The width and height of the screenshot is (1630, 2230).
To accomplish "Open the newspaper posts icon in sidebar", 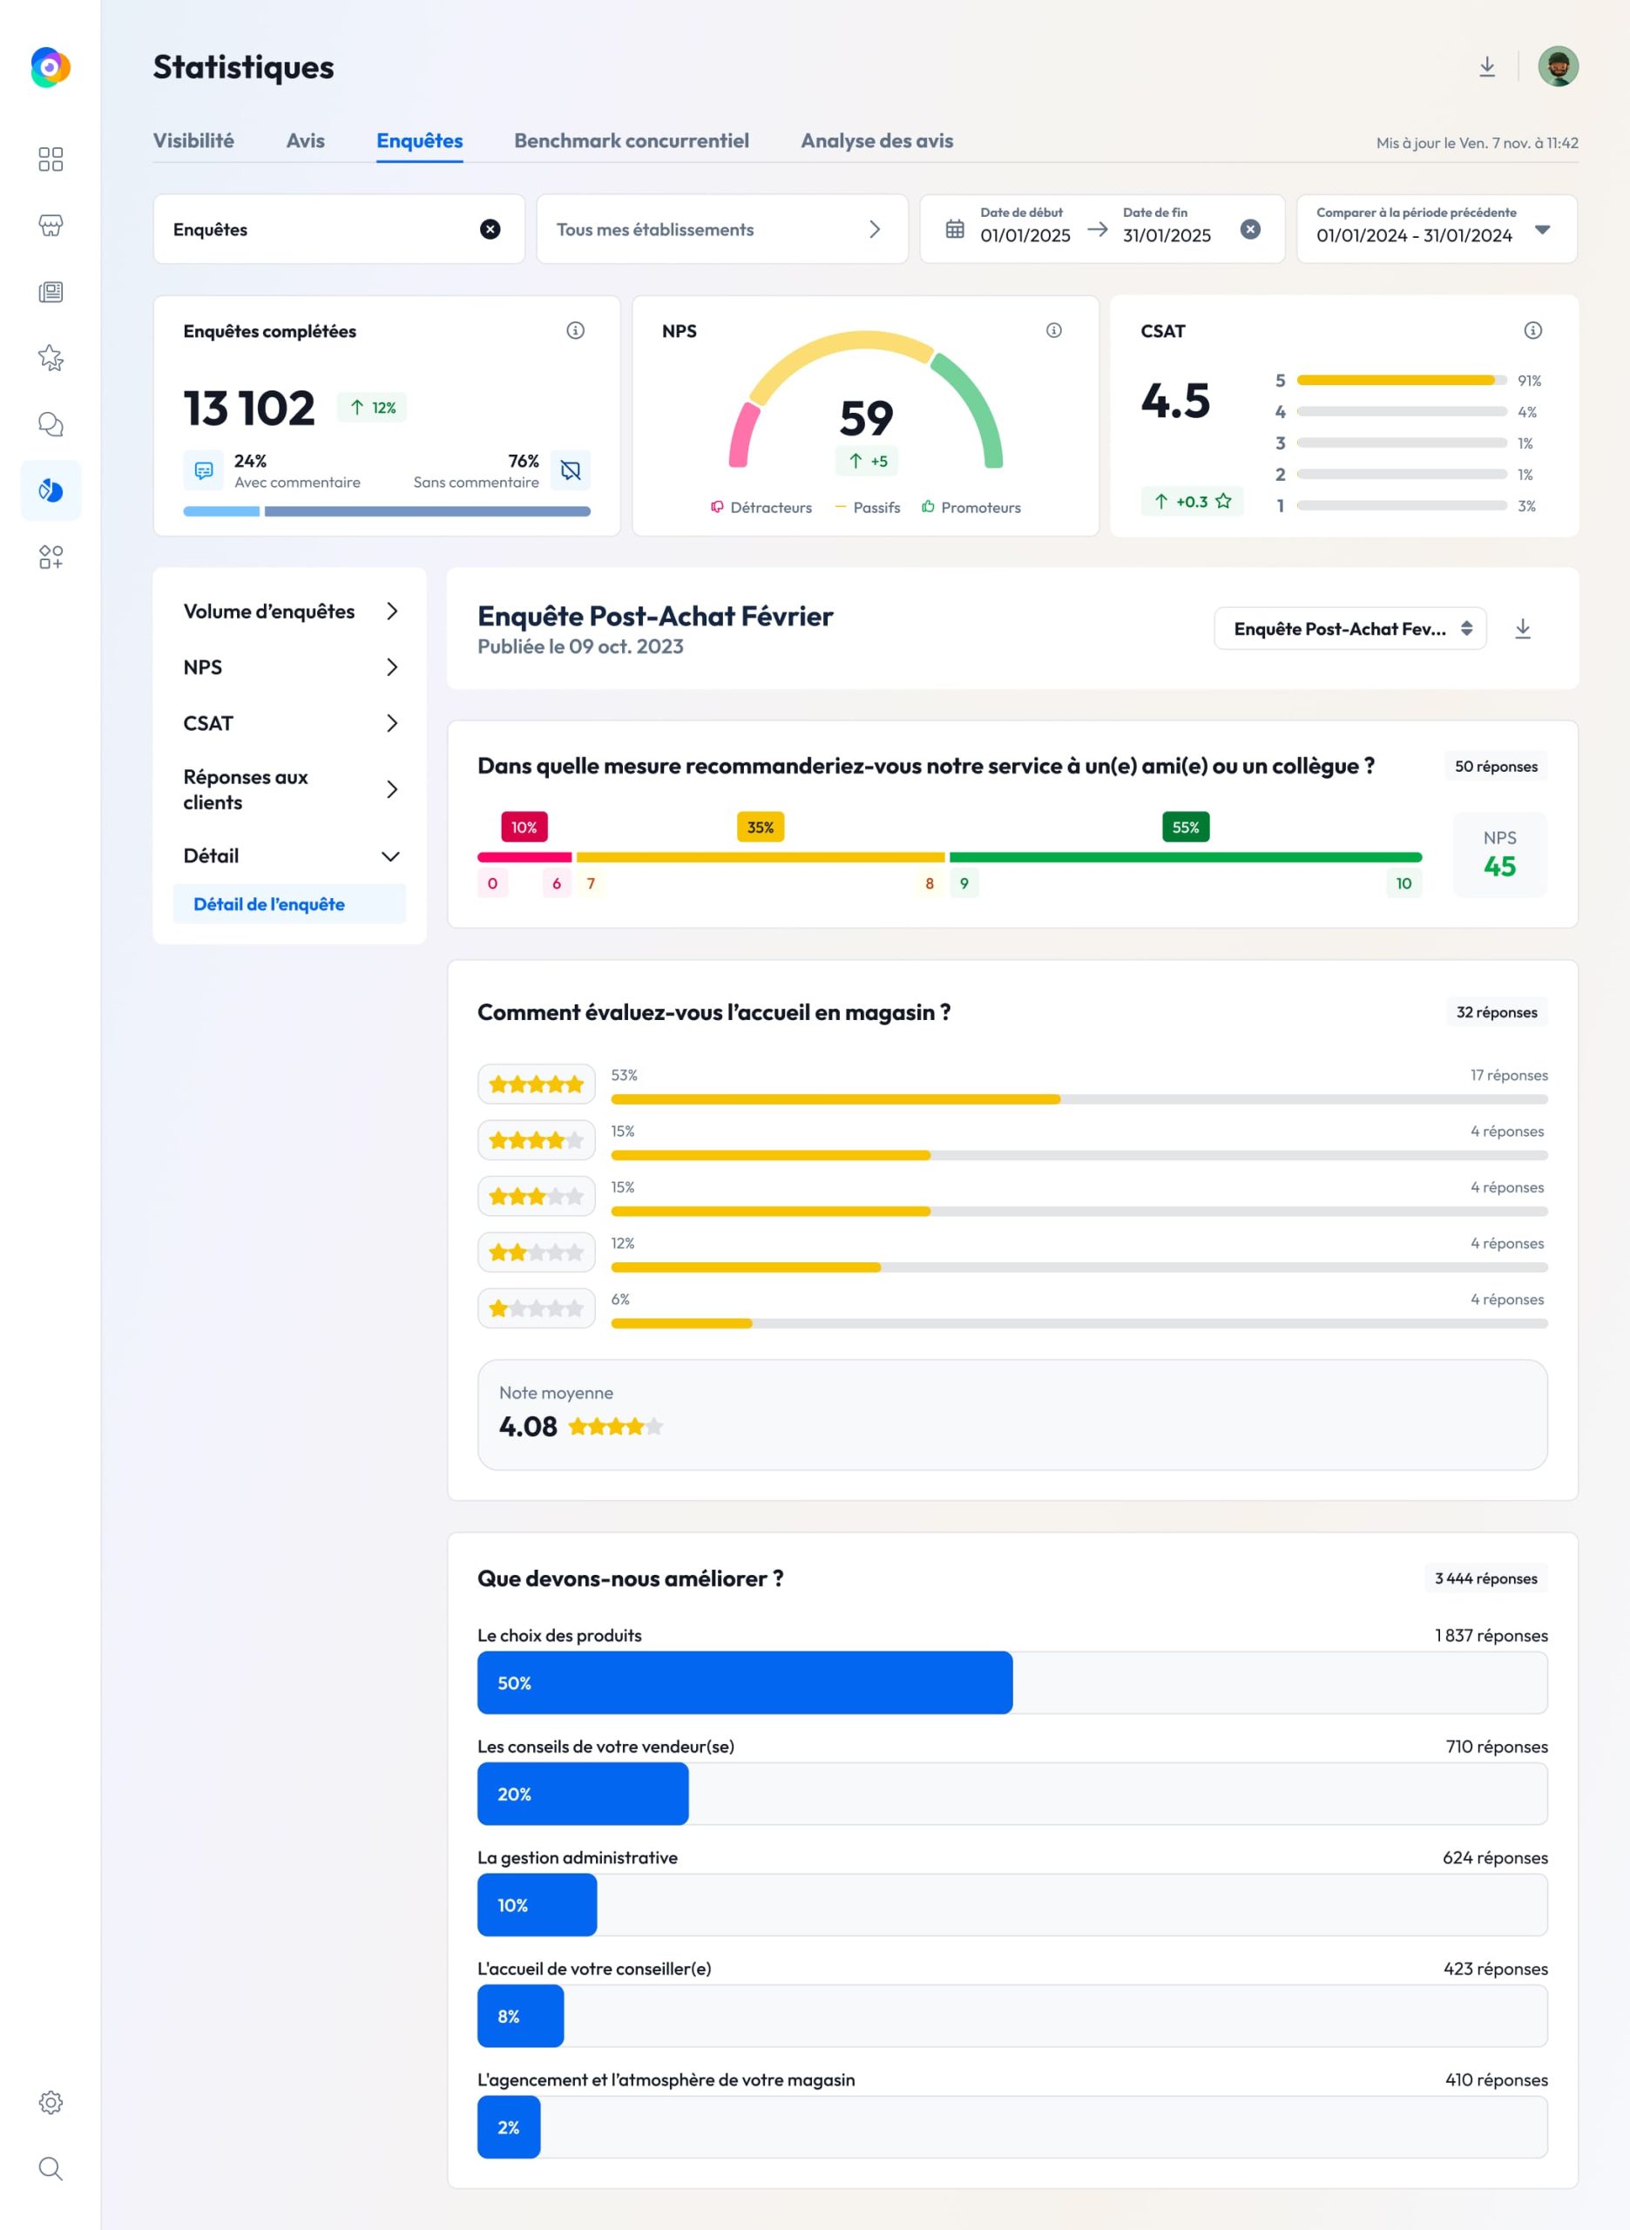I will tap(51, 291).
